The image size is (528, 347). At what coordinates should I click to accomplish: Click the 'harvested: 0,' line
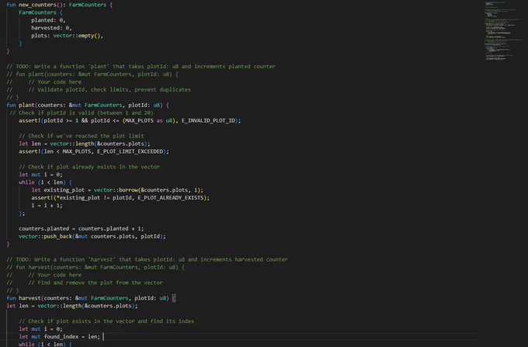(51, 28)
